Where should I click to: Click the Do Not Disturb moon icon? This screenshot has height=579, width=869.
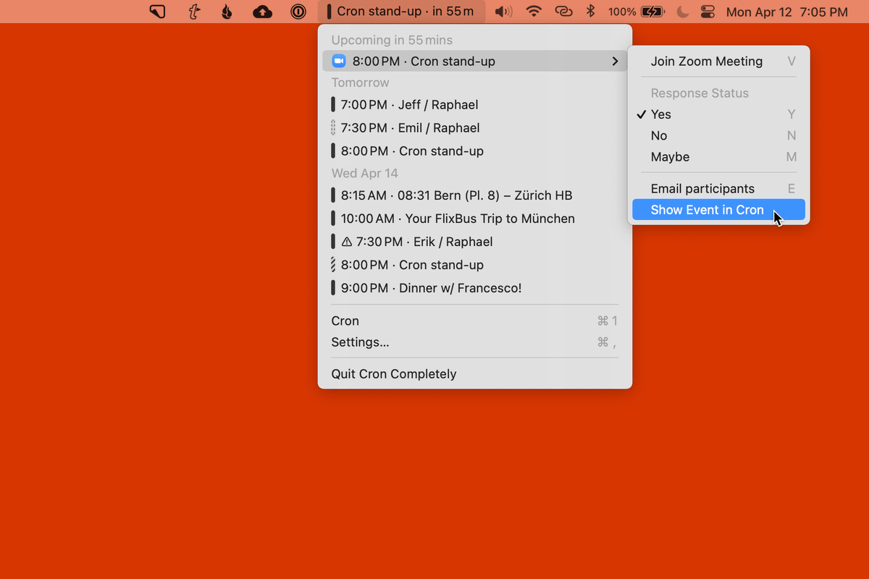pos(682,12)
